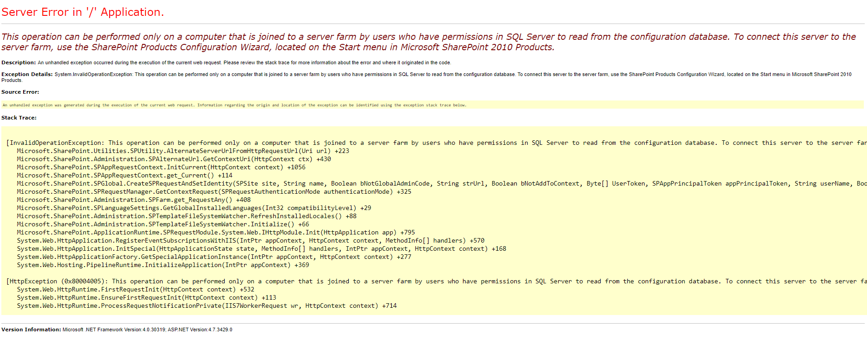Click the SPLanguageSettings.GetGlobalInstalledLanguages stack line

(194, 208)
